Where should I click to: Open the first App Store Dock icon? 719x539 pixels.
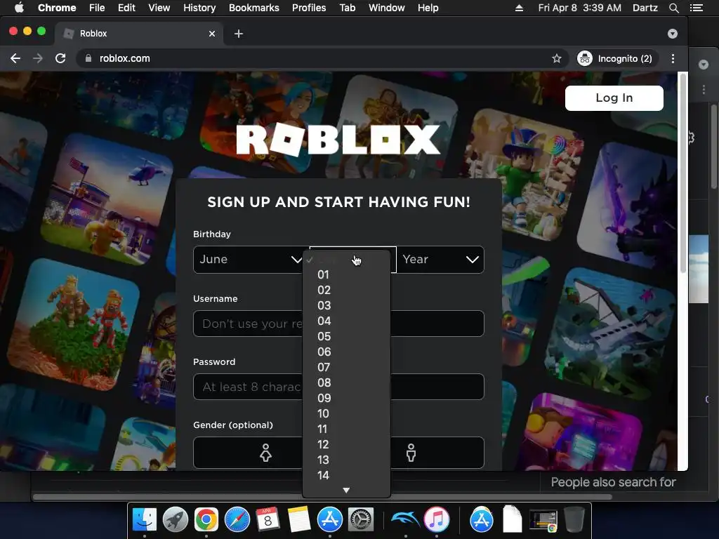click(330, 519)
